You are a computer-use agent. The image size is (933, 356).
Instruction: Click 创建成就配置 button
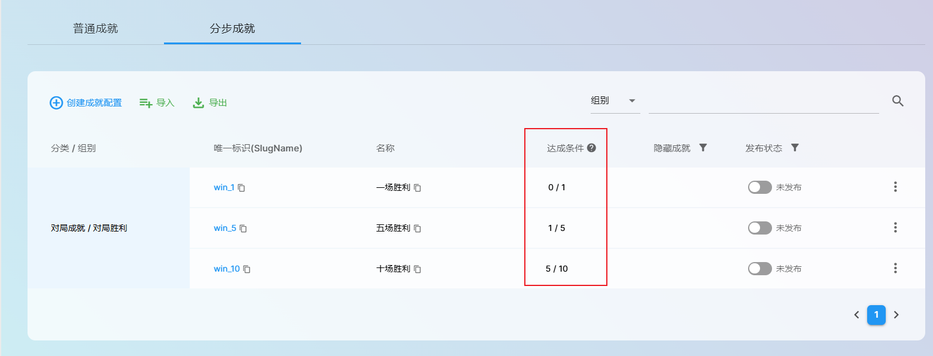pos(86,103)
